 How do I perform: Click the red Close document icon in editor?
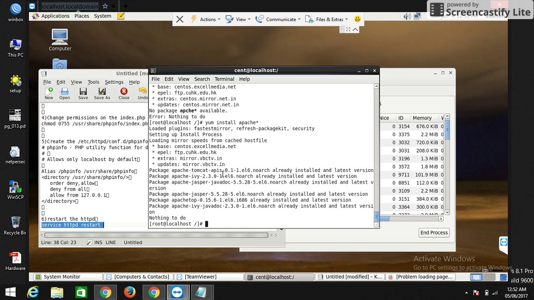point(124,93)
